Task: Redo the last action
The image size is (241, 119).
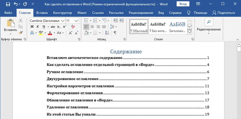Action: pyautogui.click(x=25, y=4)
